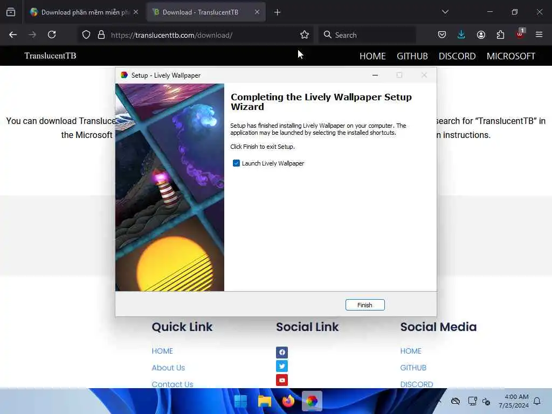The image size is (552, 414).
Task: Click the Lively Wallpaper icon in setup title bar
Action: [124, 75]
